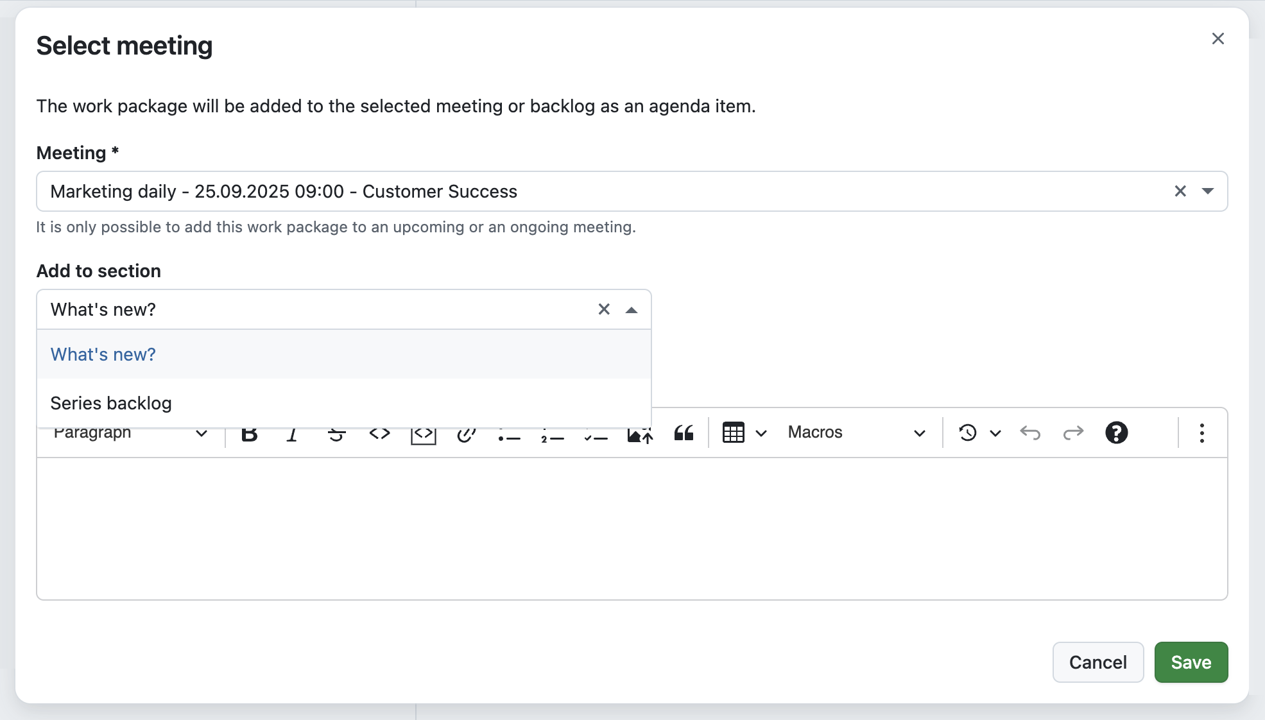Insert a code block
Screen dimensions: 1265x720
coord(423,433)
